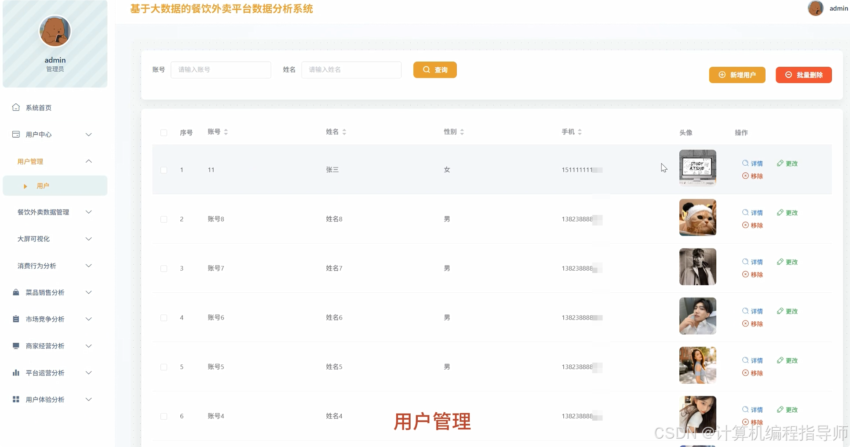Click the 查询 search button
This screenshot has width=850, height=447.
tap(435, 69)
